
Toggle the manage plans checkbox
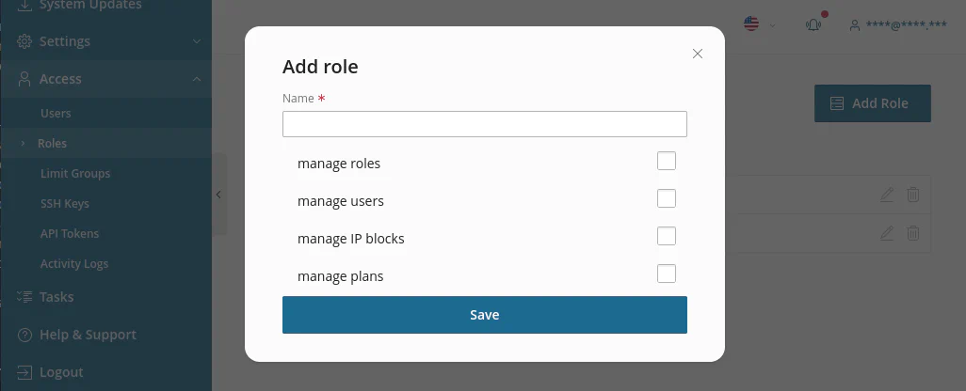click(x=666, y=274)
